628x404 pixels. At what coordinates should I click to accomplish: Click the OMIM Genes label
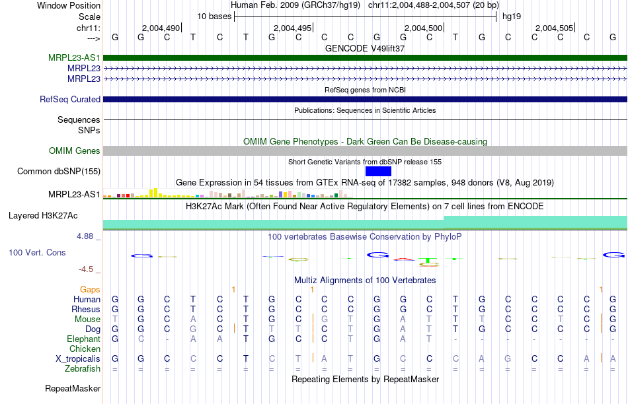(x=75, y=151)
